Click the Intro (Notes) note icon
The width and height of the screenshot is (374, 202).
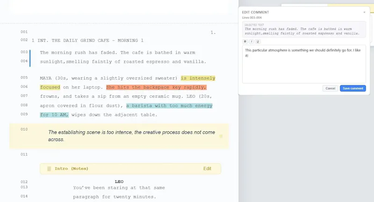pyautogui.click(x=49, y=169)
